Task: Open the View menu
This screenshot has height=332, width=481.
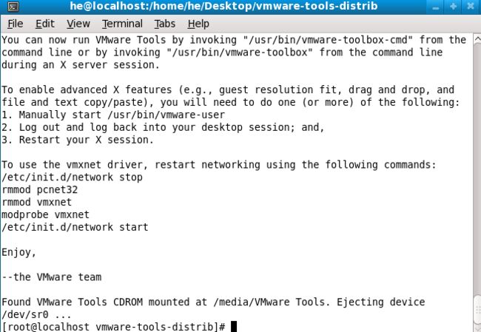Action: pyautogui.click(x=78, y=24)
